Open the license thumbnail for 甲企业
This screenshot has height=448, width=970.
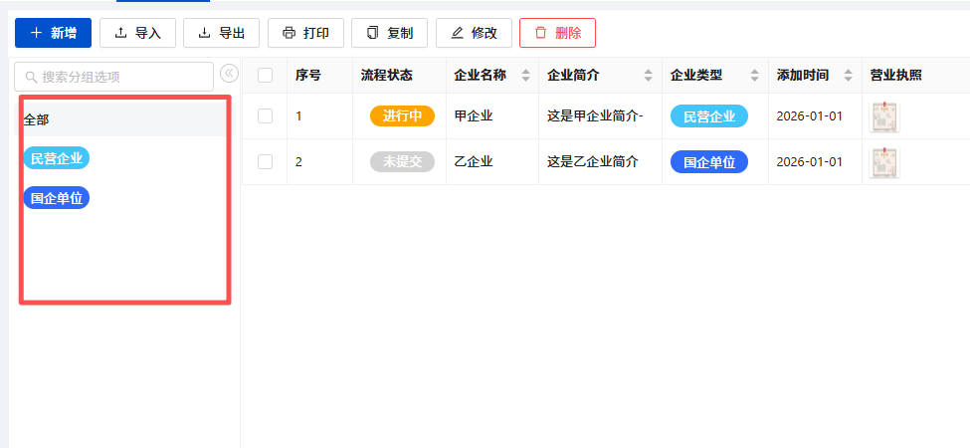coord(884,116)
